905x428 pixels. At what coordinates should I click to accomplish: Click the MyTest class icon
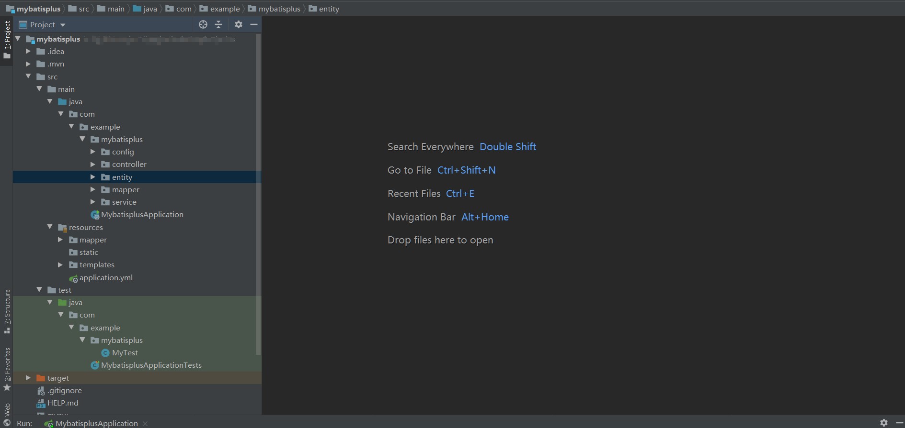pyautogui.click(x=105, y=353)
